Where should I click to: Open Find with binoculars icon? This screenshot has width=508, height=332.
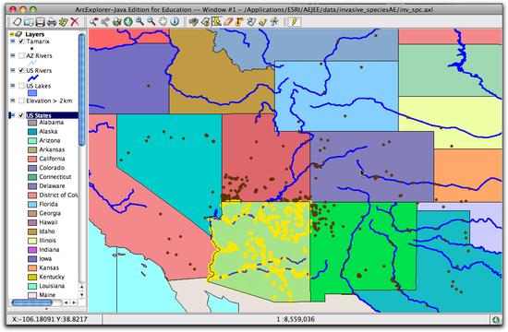[193, 22]
